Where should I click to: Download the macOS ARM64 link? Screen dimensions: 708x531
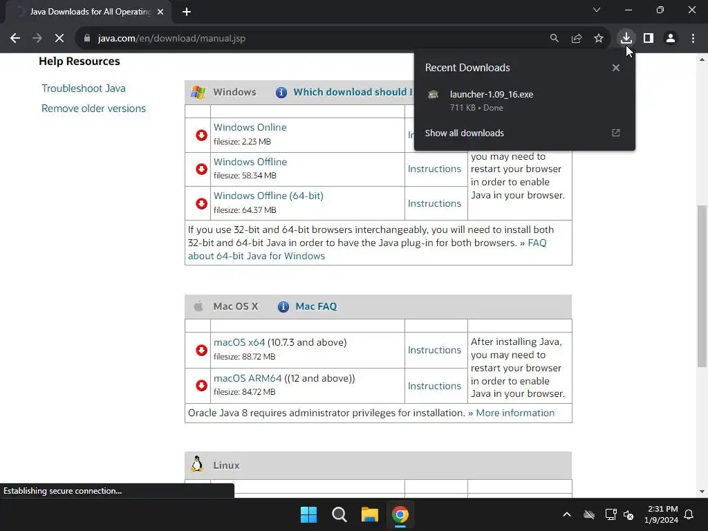pos(248,378)
